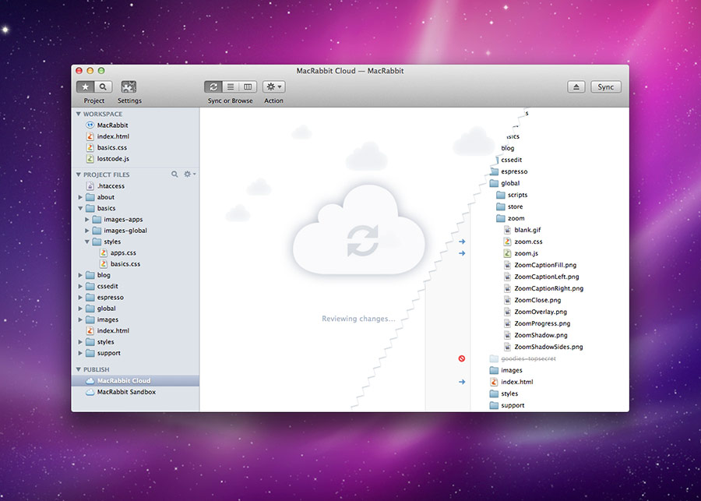Select blank.gif in remote file list

click(x=522, y=230)
